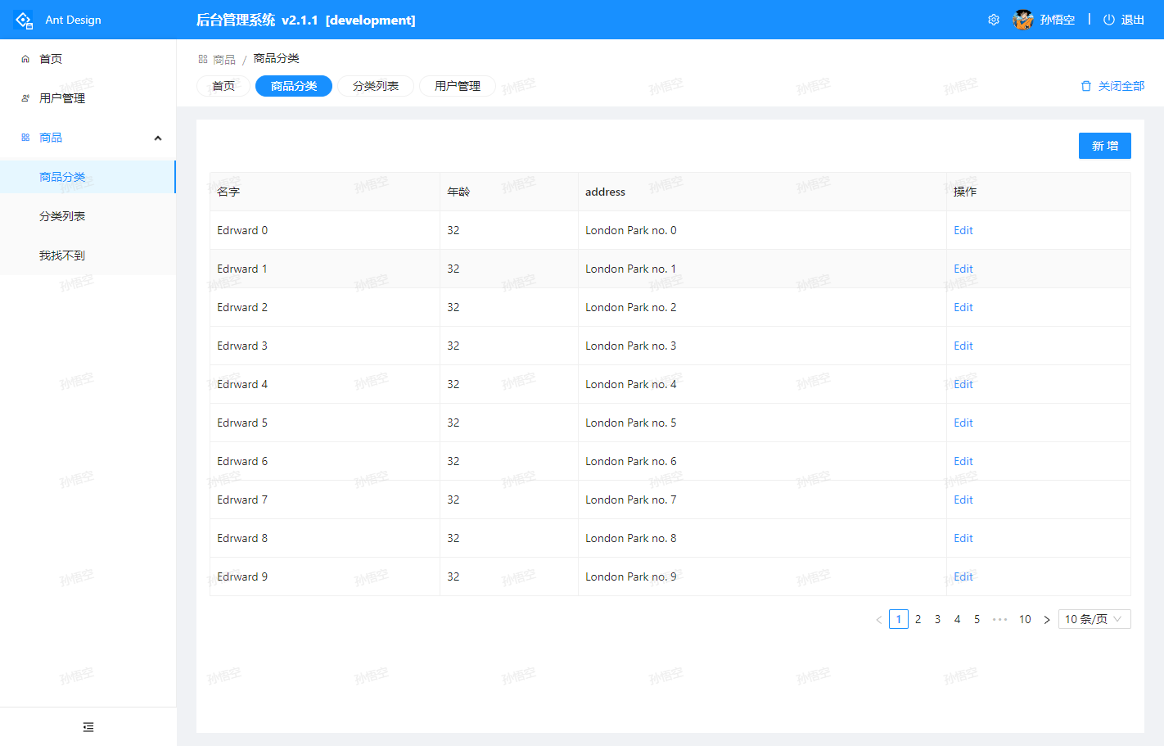1164x746 pixels.
Task: Switch to the 用户管理 page tab
Action: [458, 86]
